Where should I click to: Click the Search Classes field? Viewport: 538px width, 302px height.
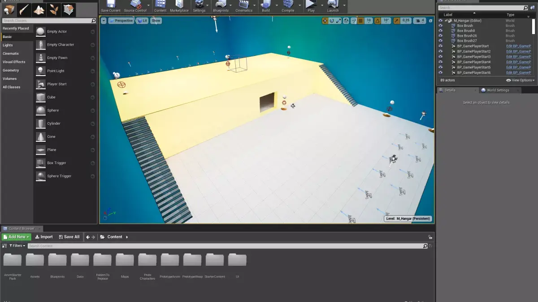coord(49,21)
